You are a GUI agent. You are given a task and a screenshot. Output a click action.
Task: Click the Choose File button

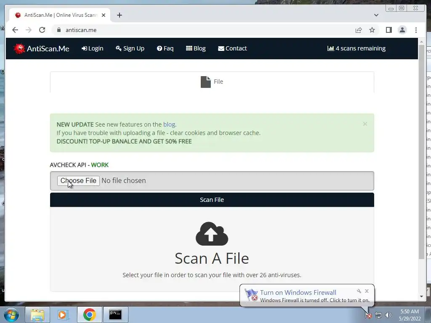[78, 181]
